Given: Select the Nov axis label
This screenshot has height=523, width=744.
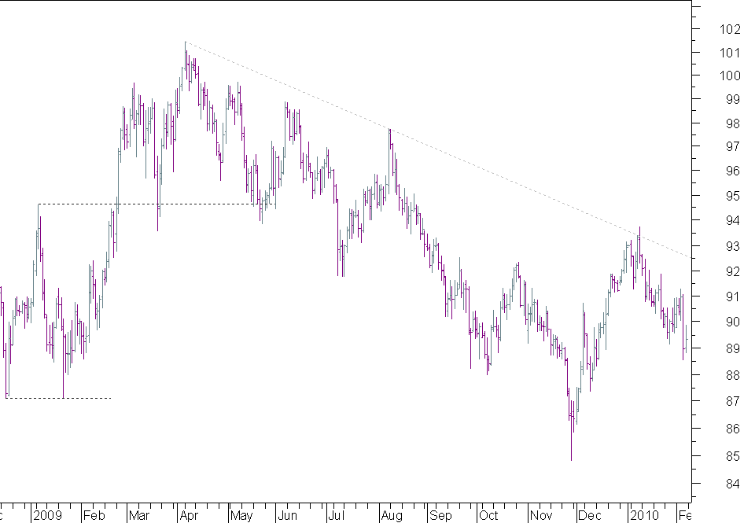Looking at the screenshot, I should point(541,515).
